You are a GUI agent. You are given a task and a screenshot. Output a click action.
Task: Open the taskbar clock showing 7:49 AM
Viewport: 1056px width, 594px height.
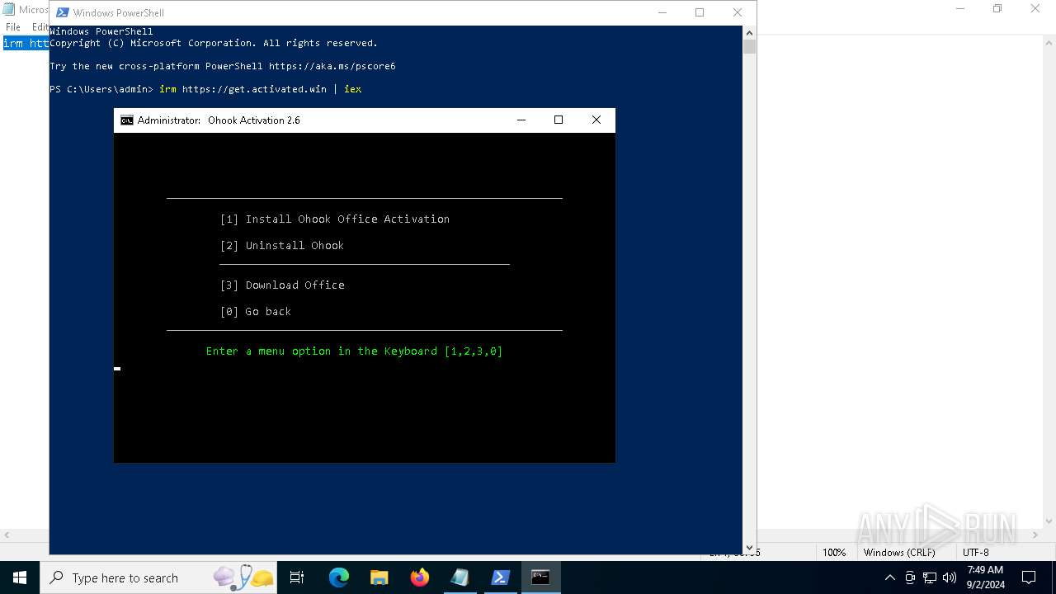click(x=985, y=577)
